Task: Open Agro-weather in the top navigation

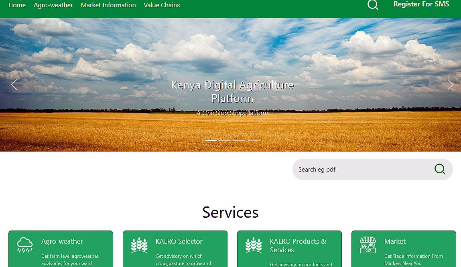Action: click(x=53, y=5)
